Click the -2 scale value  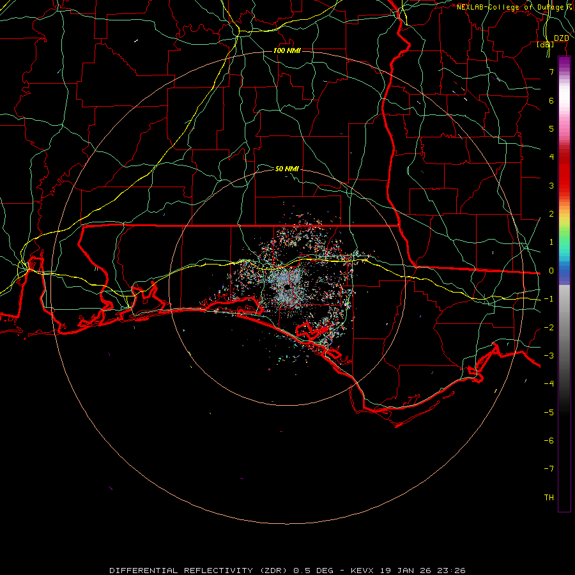click(549, 328)
